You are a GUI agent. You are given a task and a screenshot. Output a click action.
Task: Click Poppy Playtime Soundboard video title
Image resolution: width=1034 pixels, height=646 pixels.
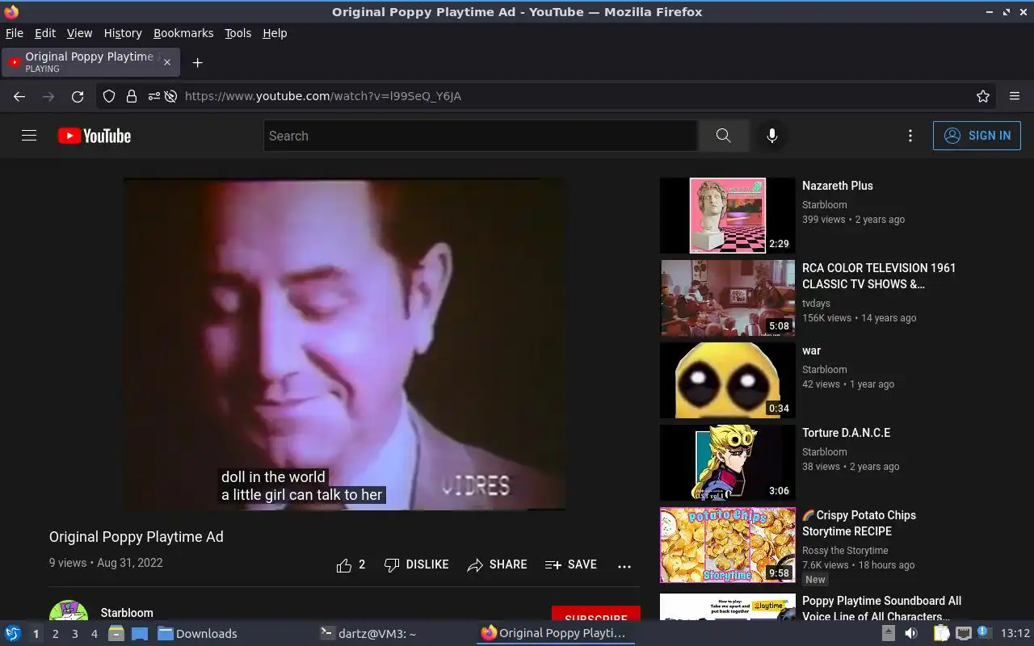[x=881, y=609]
